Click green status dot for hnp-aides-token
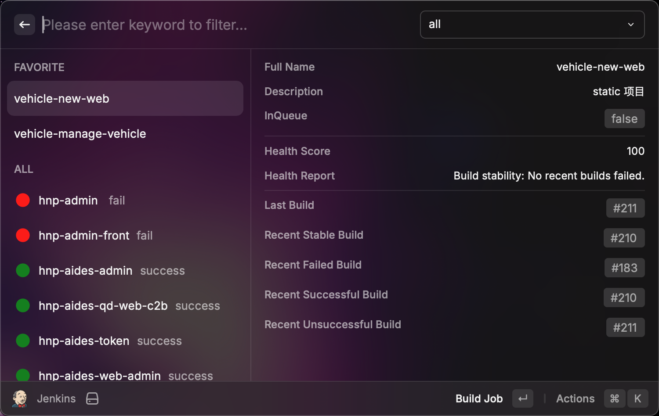The height and width of the screenshot is (416, 659). tap(23, 341)
